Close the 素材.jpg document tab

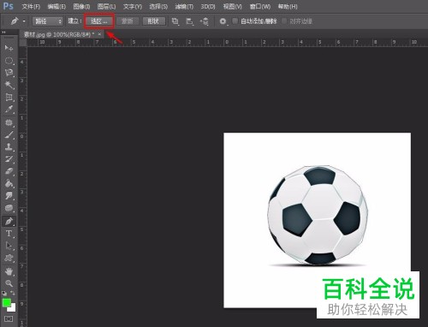[99, 34]
